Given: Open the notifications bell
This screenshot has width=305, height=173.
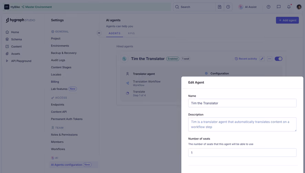Looking at the screenshot, I should pos(289,7).
